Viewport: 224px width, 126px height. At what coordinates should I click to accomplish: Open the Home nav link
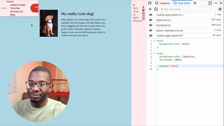tap(10, 1)
